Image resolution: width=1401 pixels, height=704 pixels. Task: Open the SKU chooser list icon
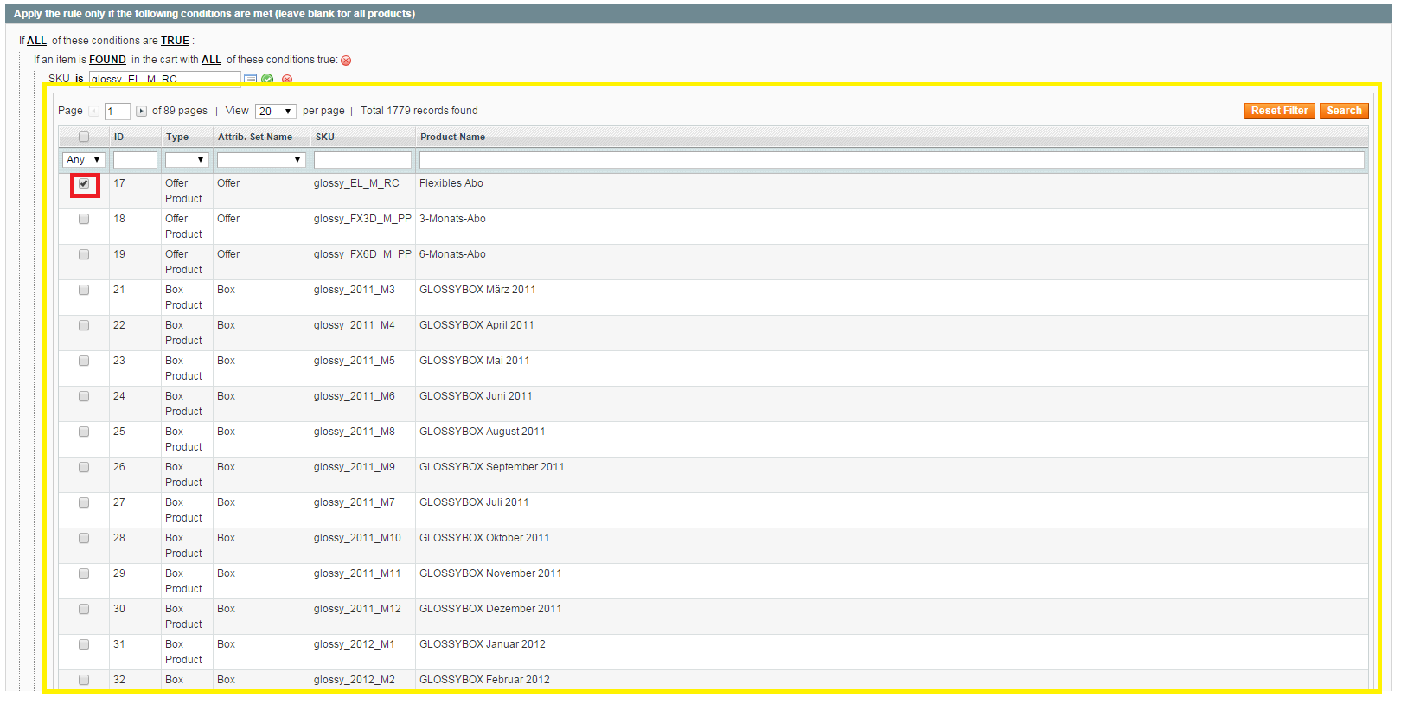click(x=250, y=79)
